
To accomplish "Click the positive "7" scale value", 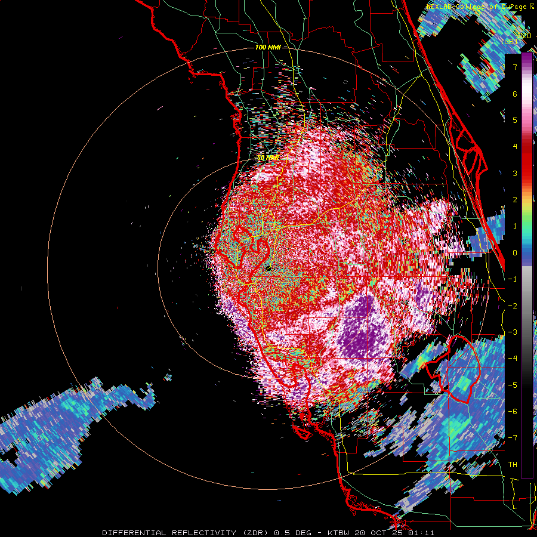I will pos(515,67).
